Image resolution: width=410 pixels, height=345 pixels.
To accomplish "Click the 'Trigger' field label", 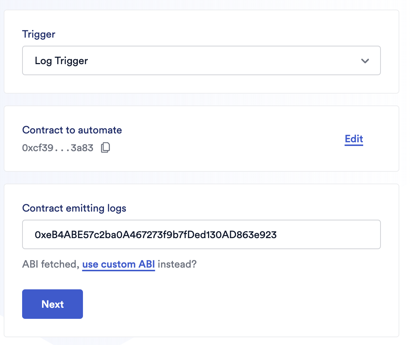I will 39,34.
